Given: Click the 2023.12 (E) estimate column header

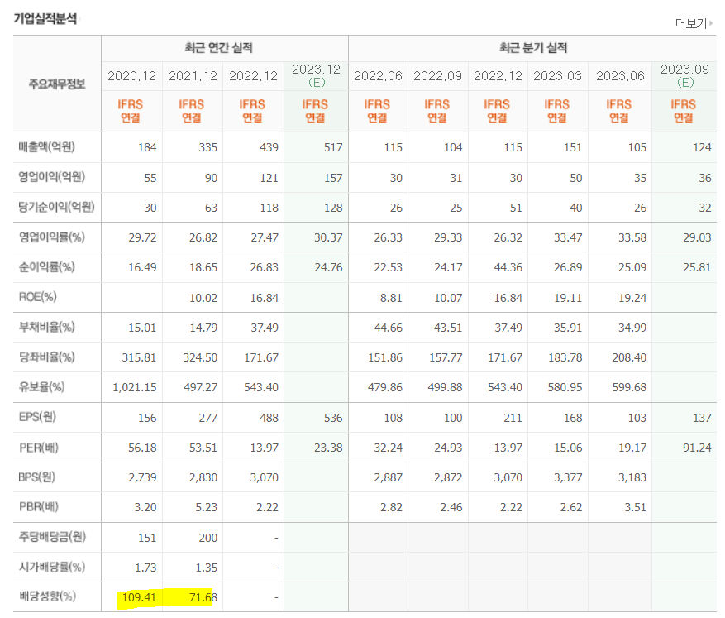Looking at the screenshot, I should coord(317,76).
